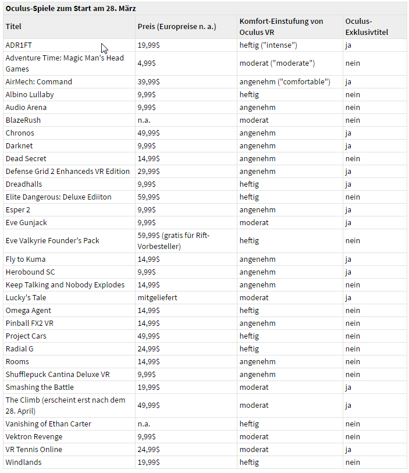Click the AirMech: Command row title
The width and height of the screenshot is (409, 473).
[38, 82]
